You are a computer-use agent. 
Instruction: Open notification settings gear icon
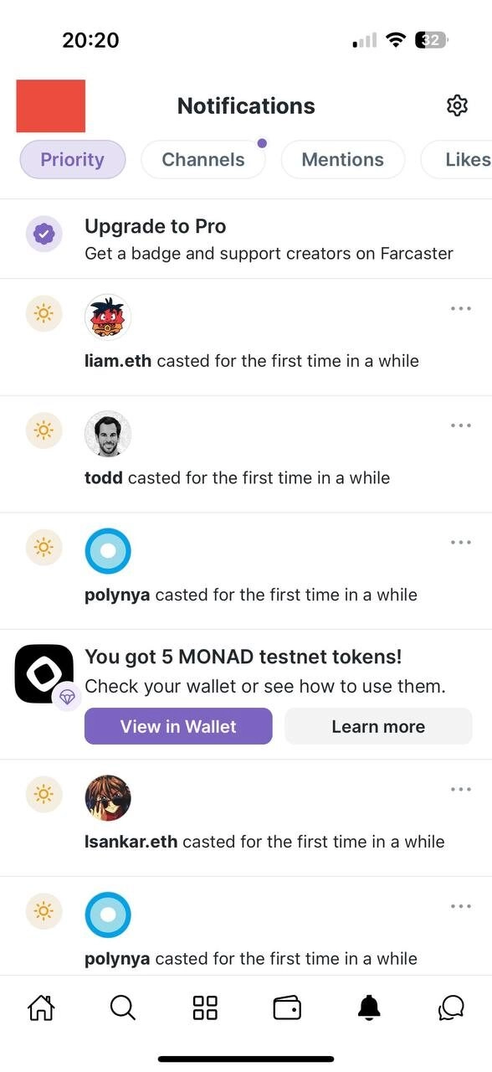[457, 106]
